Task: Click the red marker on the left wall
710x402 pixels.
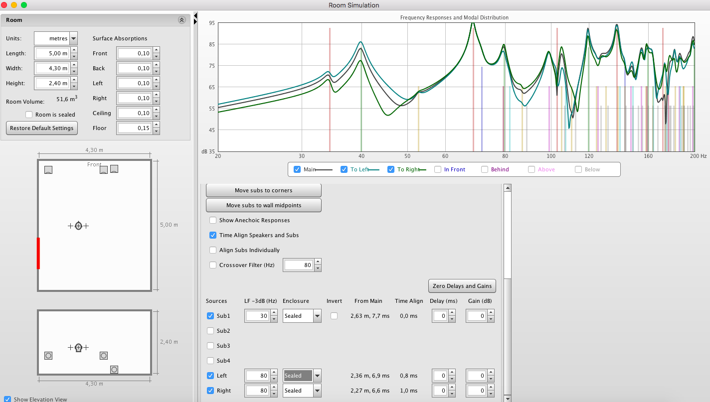Action: pos(38,253)
